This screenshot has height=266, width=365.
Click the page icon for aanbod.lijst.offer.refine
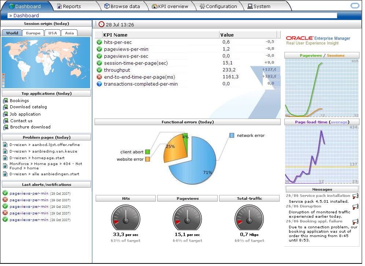coord(5,145)
